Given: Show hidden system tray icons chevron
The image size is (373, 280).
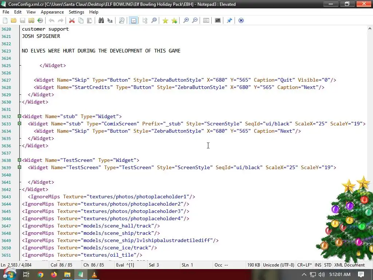Looking at the screenshot, I should pos(304,275).
